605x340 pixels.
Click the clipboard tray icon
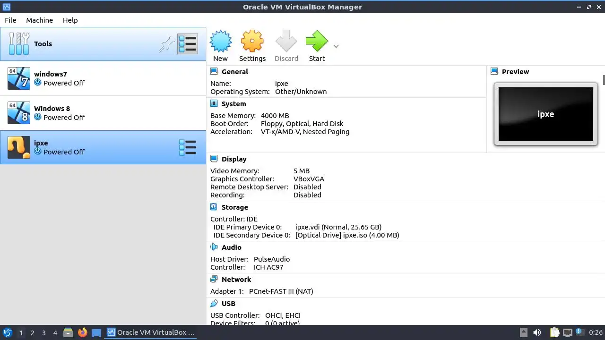554,332
